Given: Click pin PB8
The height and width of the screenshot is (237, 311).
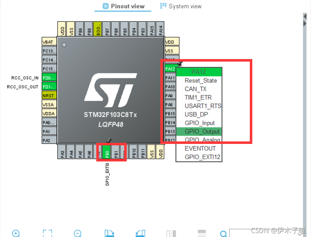Looking at the screenshot, I should 89,29.
